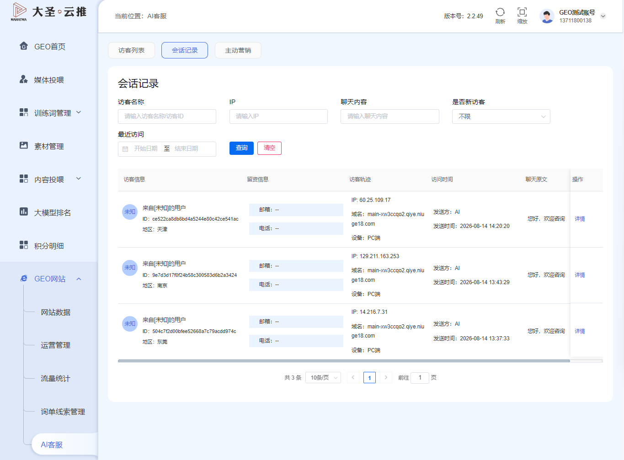This screenshot has height=460, width=624.
Task: Switch to 会话记录 tab
Action: click(x=185, y=50)
